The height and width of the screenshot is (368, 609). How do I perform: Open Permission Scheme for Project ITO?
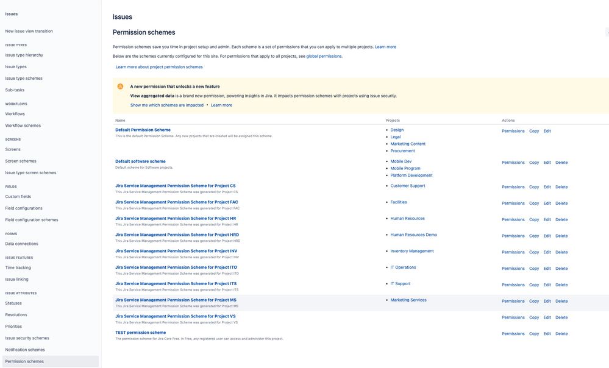tap(176, 267)
